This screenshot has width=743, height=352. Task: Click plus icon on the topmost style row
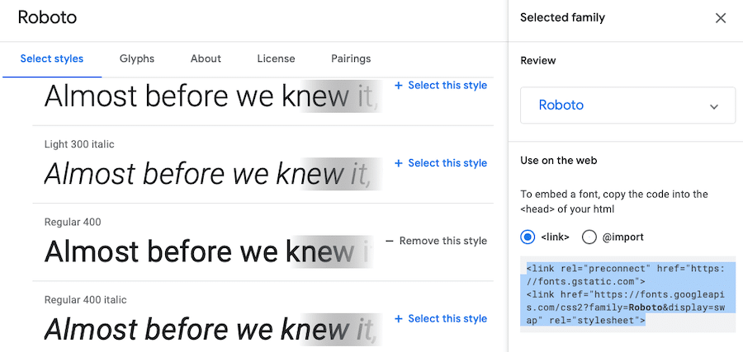point(399,85)
